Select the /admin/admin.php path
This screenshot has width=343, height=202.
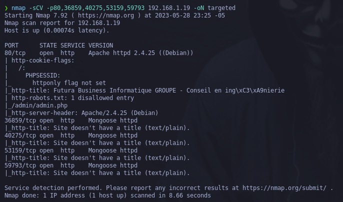[x=39, y=105]
